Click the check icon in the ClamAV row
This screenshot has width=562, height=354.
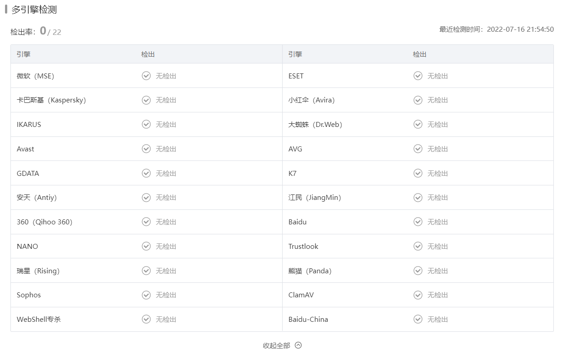click(x=418, y=295)
